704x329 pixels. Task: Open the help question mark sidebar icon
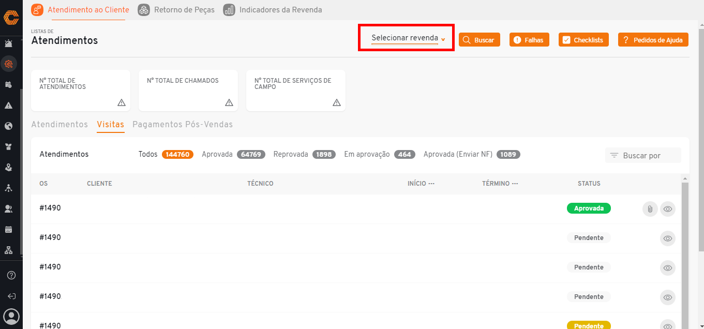(11, 275)
